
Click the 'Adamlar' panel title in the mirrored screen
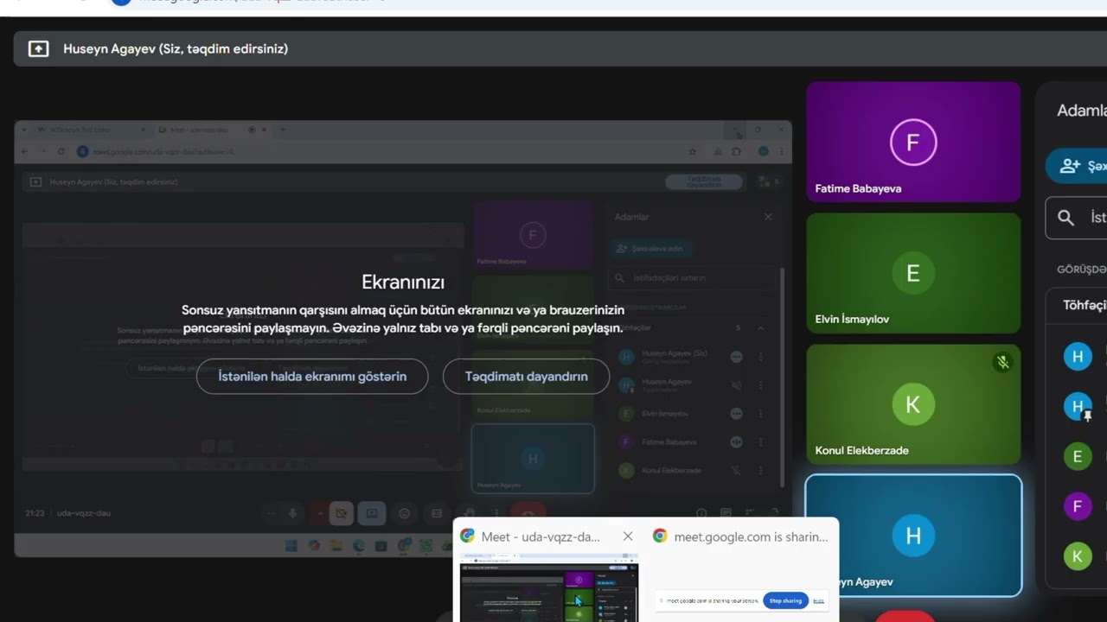point(631,217)
